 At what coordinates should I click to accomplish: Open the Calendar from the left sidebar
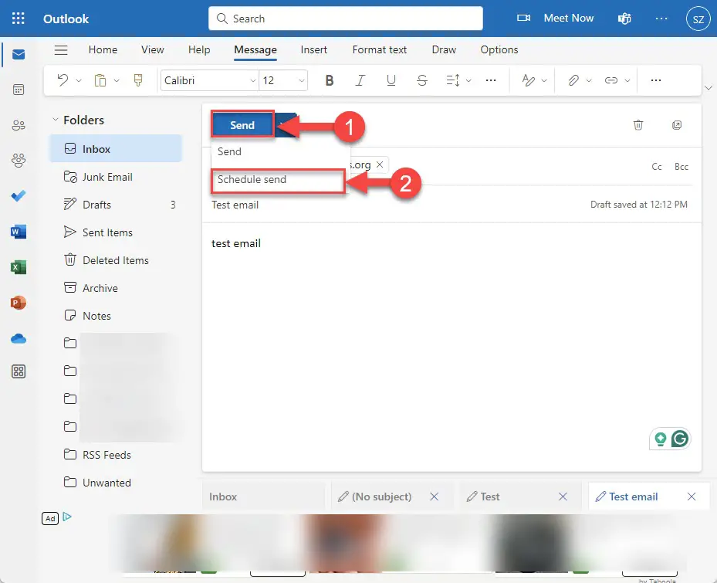click(x=19, y=90)
